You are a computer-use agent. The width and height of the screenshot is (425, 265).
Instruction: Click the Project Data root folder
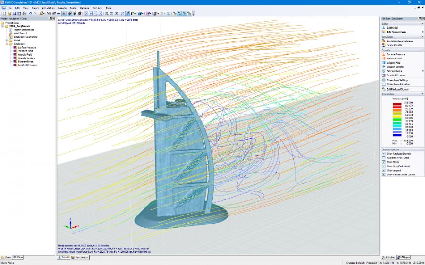(10, 23)
